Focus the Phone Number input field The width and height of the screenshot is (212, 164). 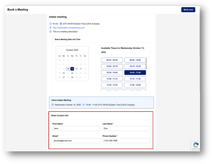tap(126, 141)
